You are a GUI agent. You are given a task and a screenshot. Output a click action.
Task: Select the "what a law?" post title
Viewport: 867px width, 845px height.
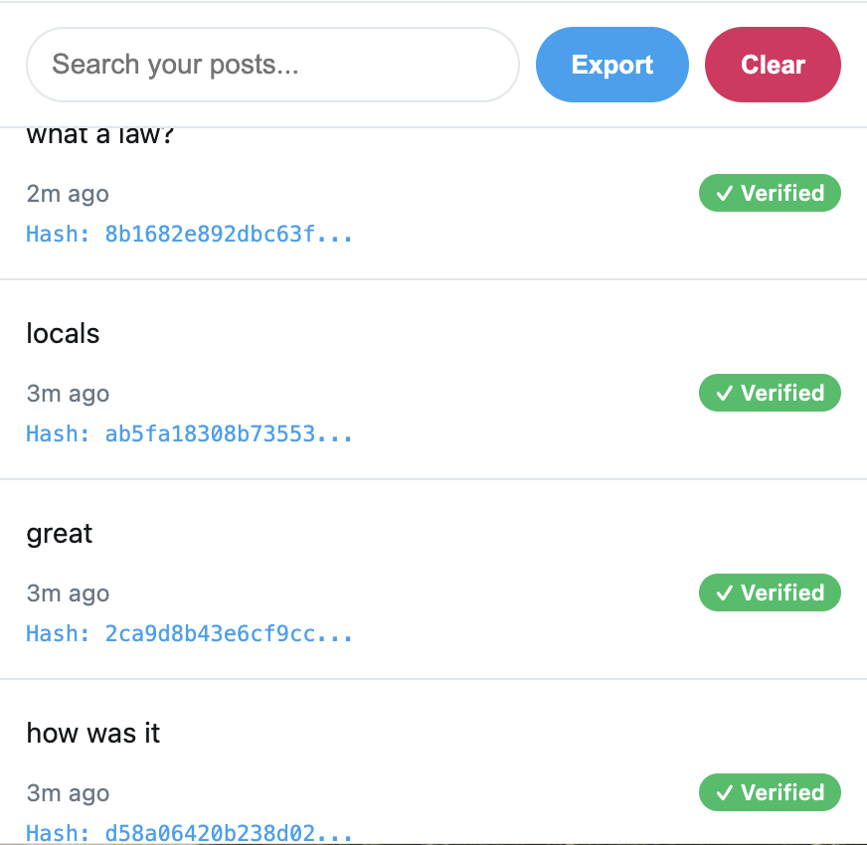point(99,134)
